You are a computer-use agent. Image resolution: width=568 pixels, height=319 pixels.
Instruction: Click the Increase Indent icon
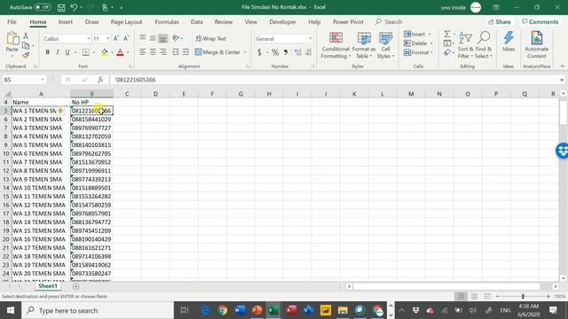[185, 52]
